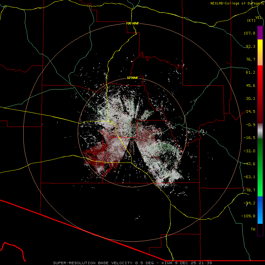Click the 61.2 legend value

click(x=251, y=72)
